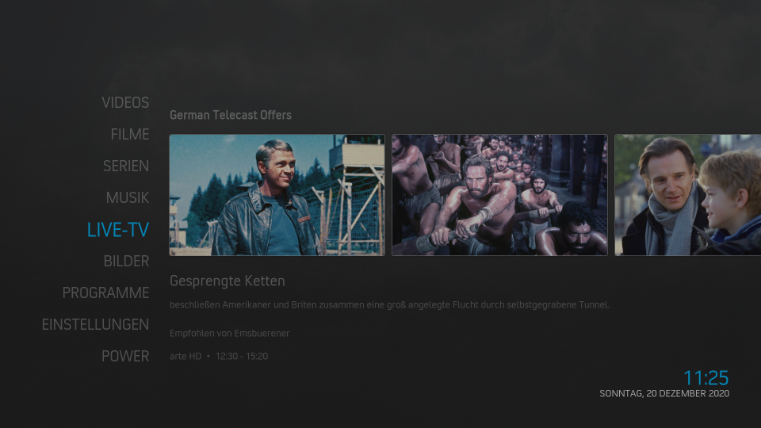761x428 pixels.
Task: Select the highlighted LIVE-TV item
Action: click(118, 230)
